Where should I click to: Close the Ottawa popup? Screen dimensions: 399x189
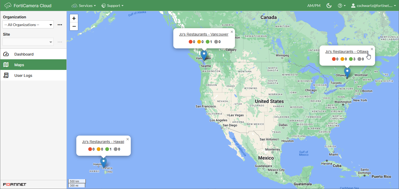pos(372,49)
